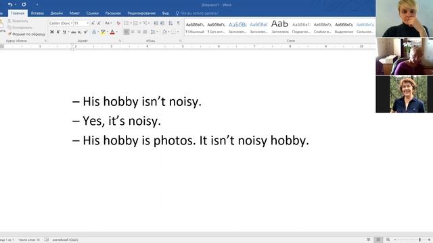
Task: Click the Undo arrow in the title bar
Action: (10, 5)
